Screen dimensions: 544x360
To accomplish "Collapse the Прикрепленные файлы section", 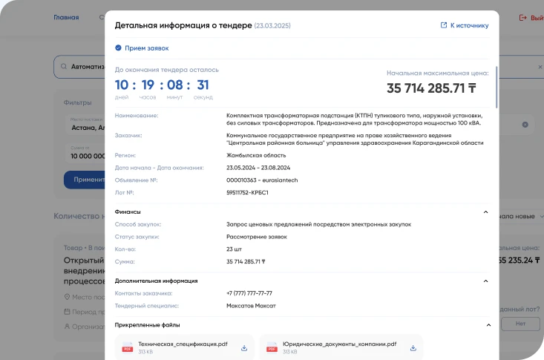I will click(x=488, y=325).
